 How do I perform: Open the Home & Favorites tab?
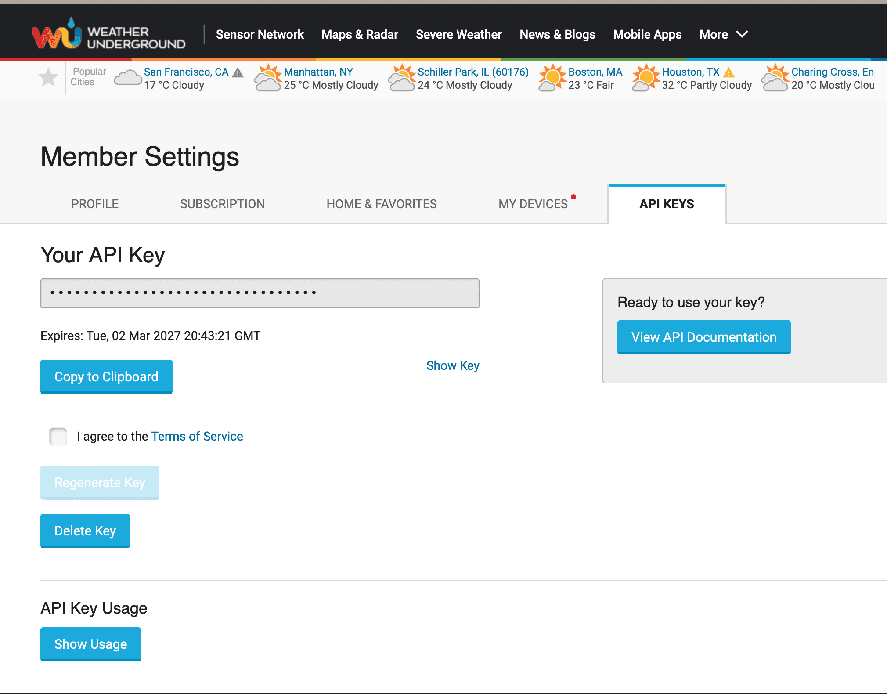(x=382, y=204)
